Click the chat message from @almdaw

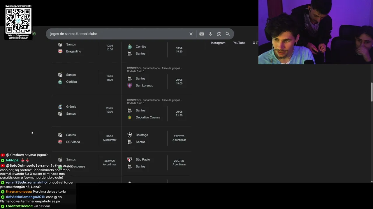coord(24,155)
